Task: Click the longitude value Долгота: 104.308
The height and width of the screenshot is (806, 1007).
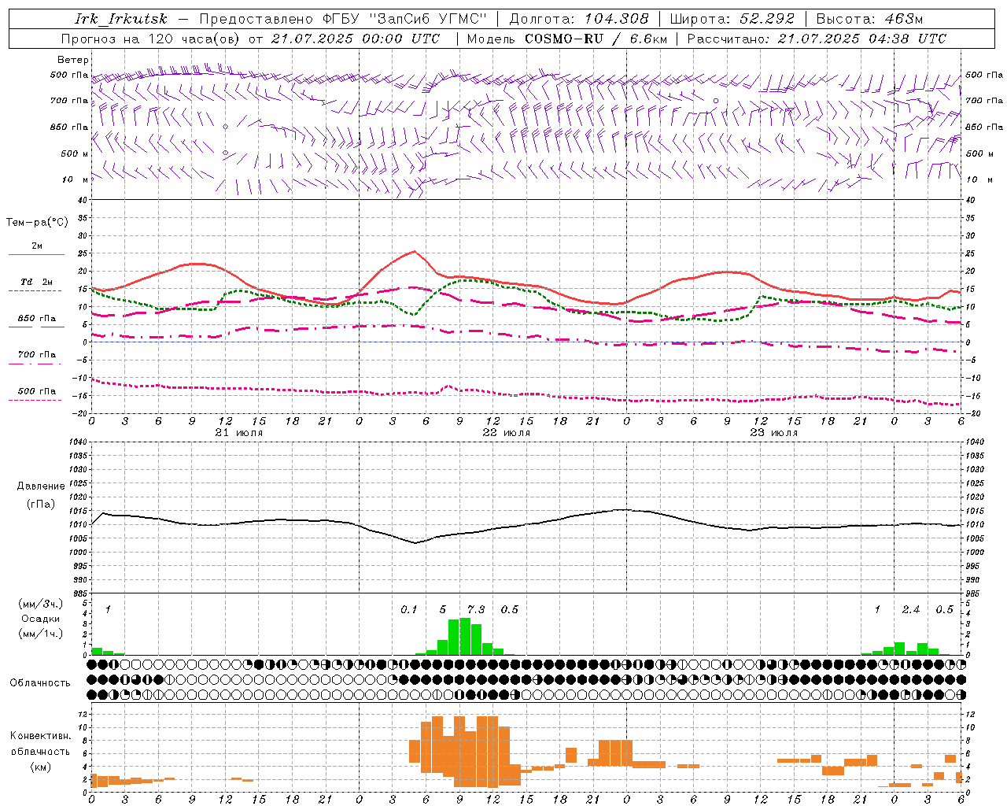Action: pos(579,19)
